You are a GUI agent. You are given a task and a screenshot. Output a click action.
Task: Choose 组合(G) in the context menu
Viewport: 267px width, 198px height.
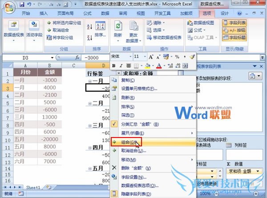153,142
